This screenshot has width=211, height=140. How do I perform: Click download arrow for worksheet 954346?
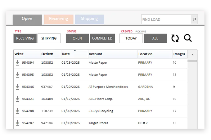click(18, 87)
